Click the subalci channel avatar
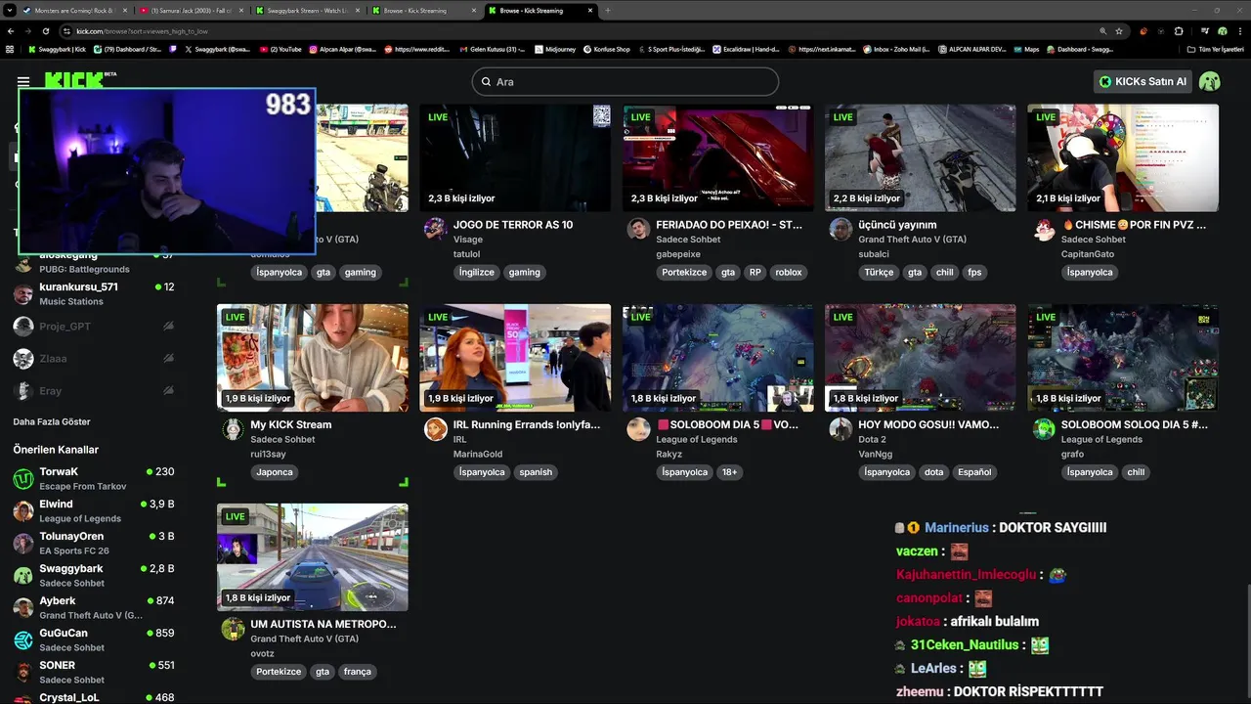 [x=841, y=230]
